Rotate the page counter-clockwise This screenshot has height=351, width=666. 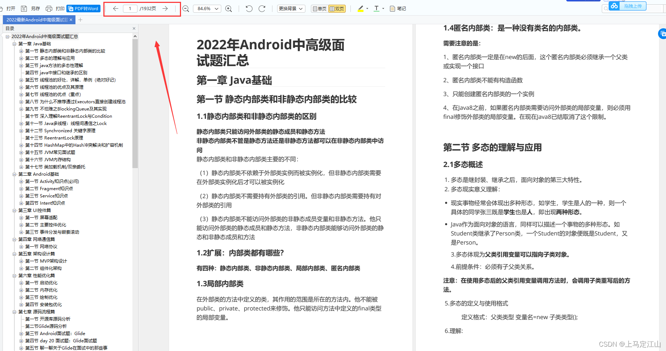pyautogui.click(x=249, y=8)
